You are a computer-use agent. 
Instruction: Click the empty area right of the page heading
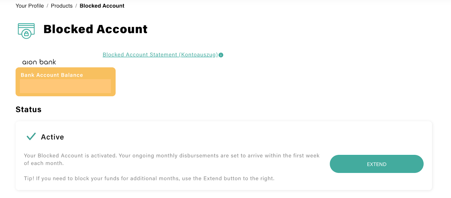[282, 29]
